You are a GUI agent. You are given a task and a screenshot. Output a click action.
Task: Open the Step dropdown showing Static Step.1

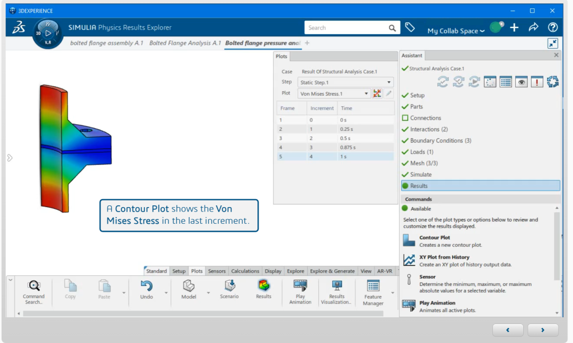coord(345,82)
